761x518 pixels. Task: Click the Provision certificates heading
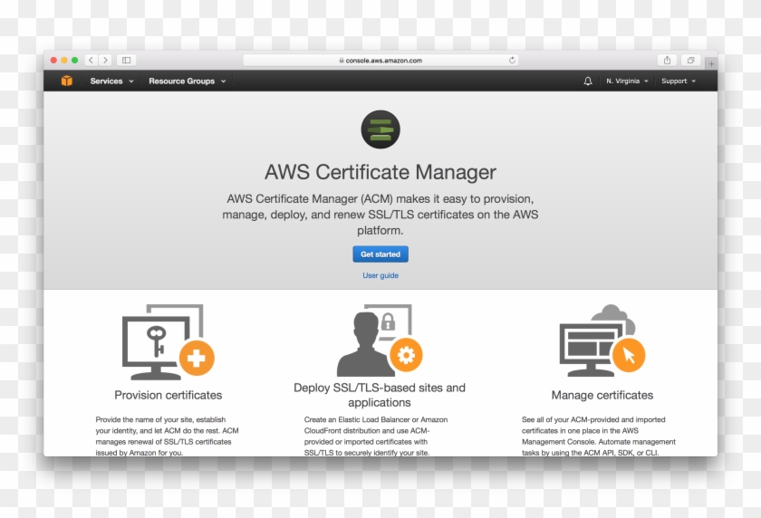(169, 395)
